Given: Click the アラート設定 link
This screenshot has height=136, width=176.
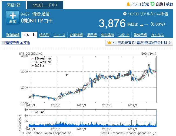Looking at the screenshot, I should pos(140,4).
